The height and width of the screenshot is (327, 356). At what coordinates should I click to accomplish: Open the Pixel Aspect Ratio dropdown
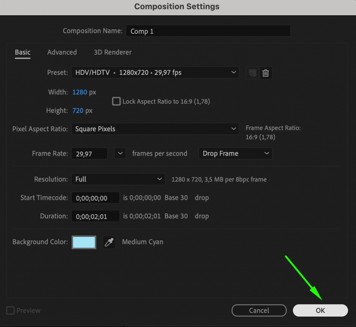(x=155, y=129)
